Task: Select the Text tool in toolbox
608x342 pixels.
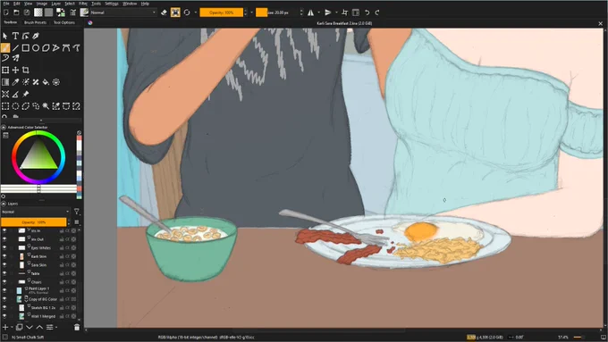Action: pos(15,36)
